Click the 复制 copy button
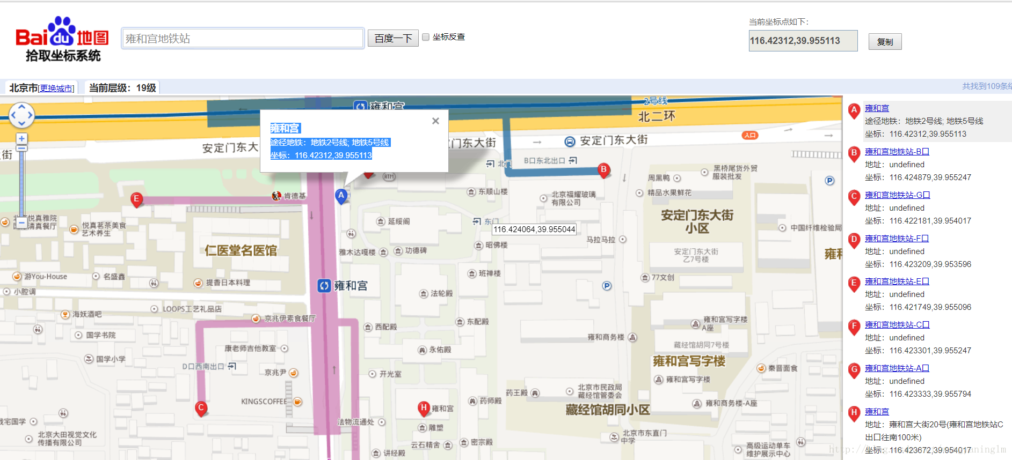Viewport: 1012px width, 460px height. [x=885, y=41]
